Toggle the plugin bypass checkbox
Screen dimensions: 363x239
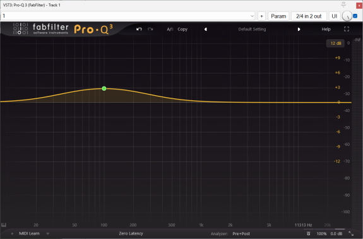click(x=355, y=16)
